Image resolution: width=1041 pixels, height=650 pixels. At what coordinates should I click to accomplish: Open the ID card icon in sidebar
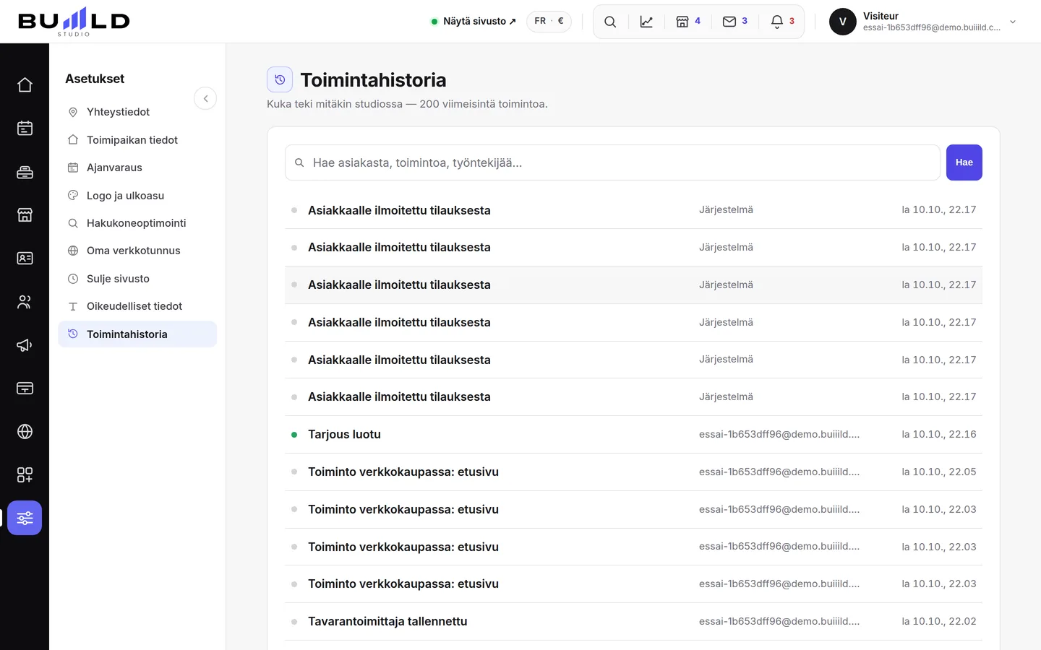coord(25,259)
